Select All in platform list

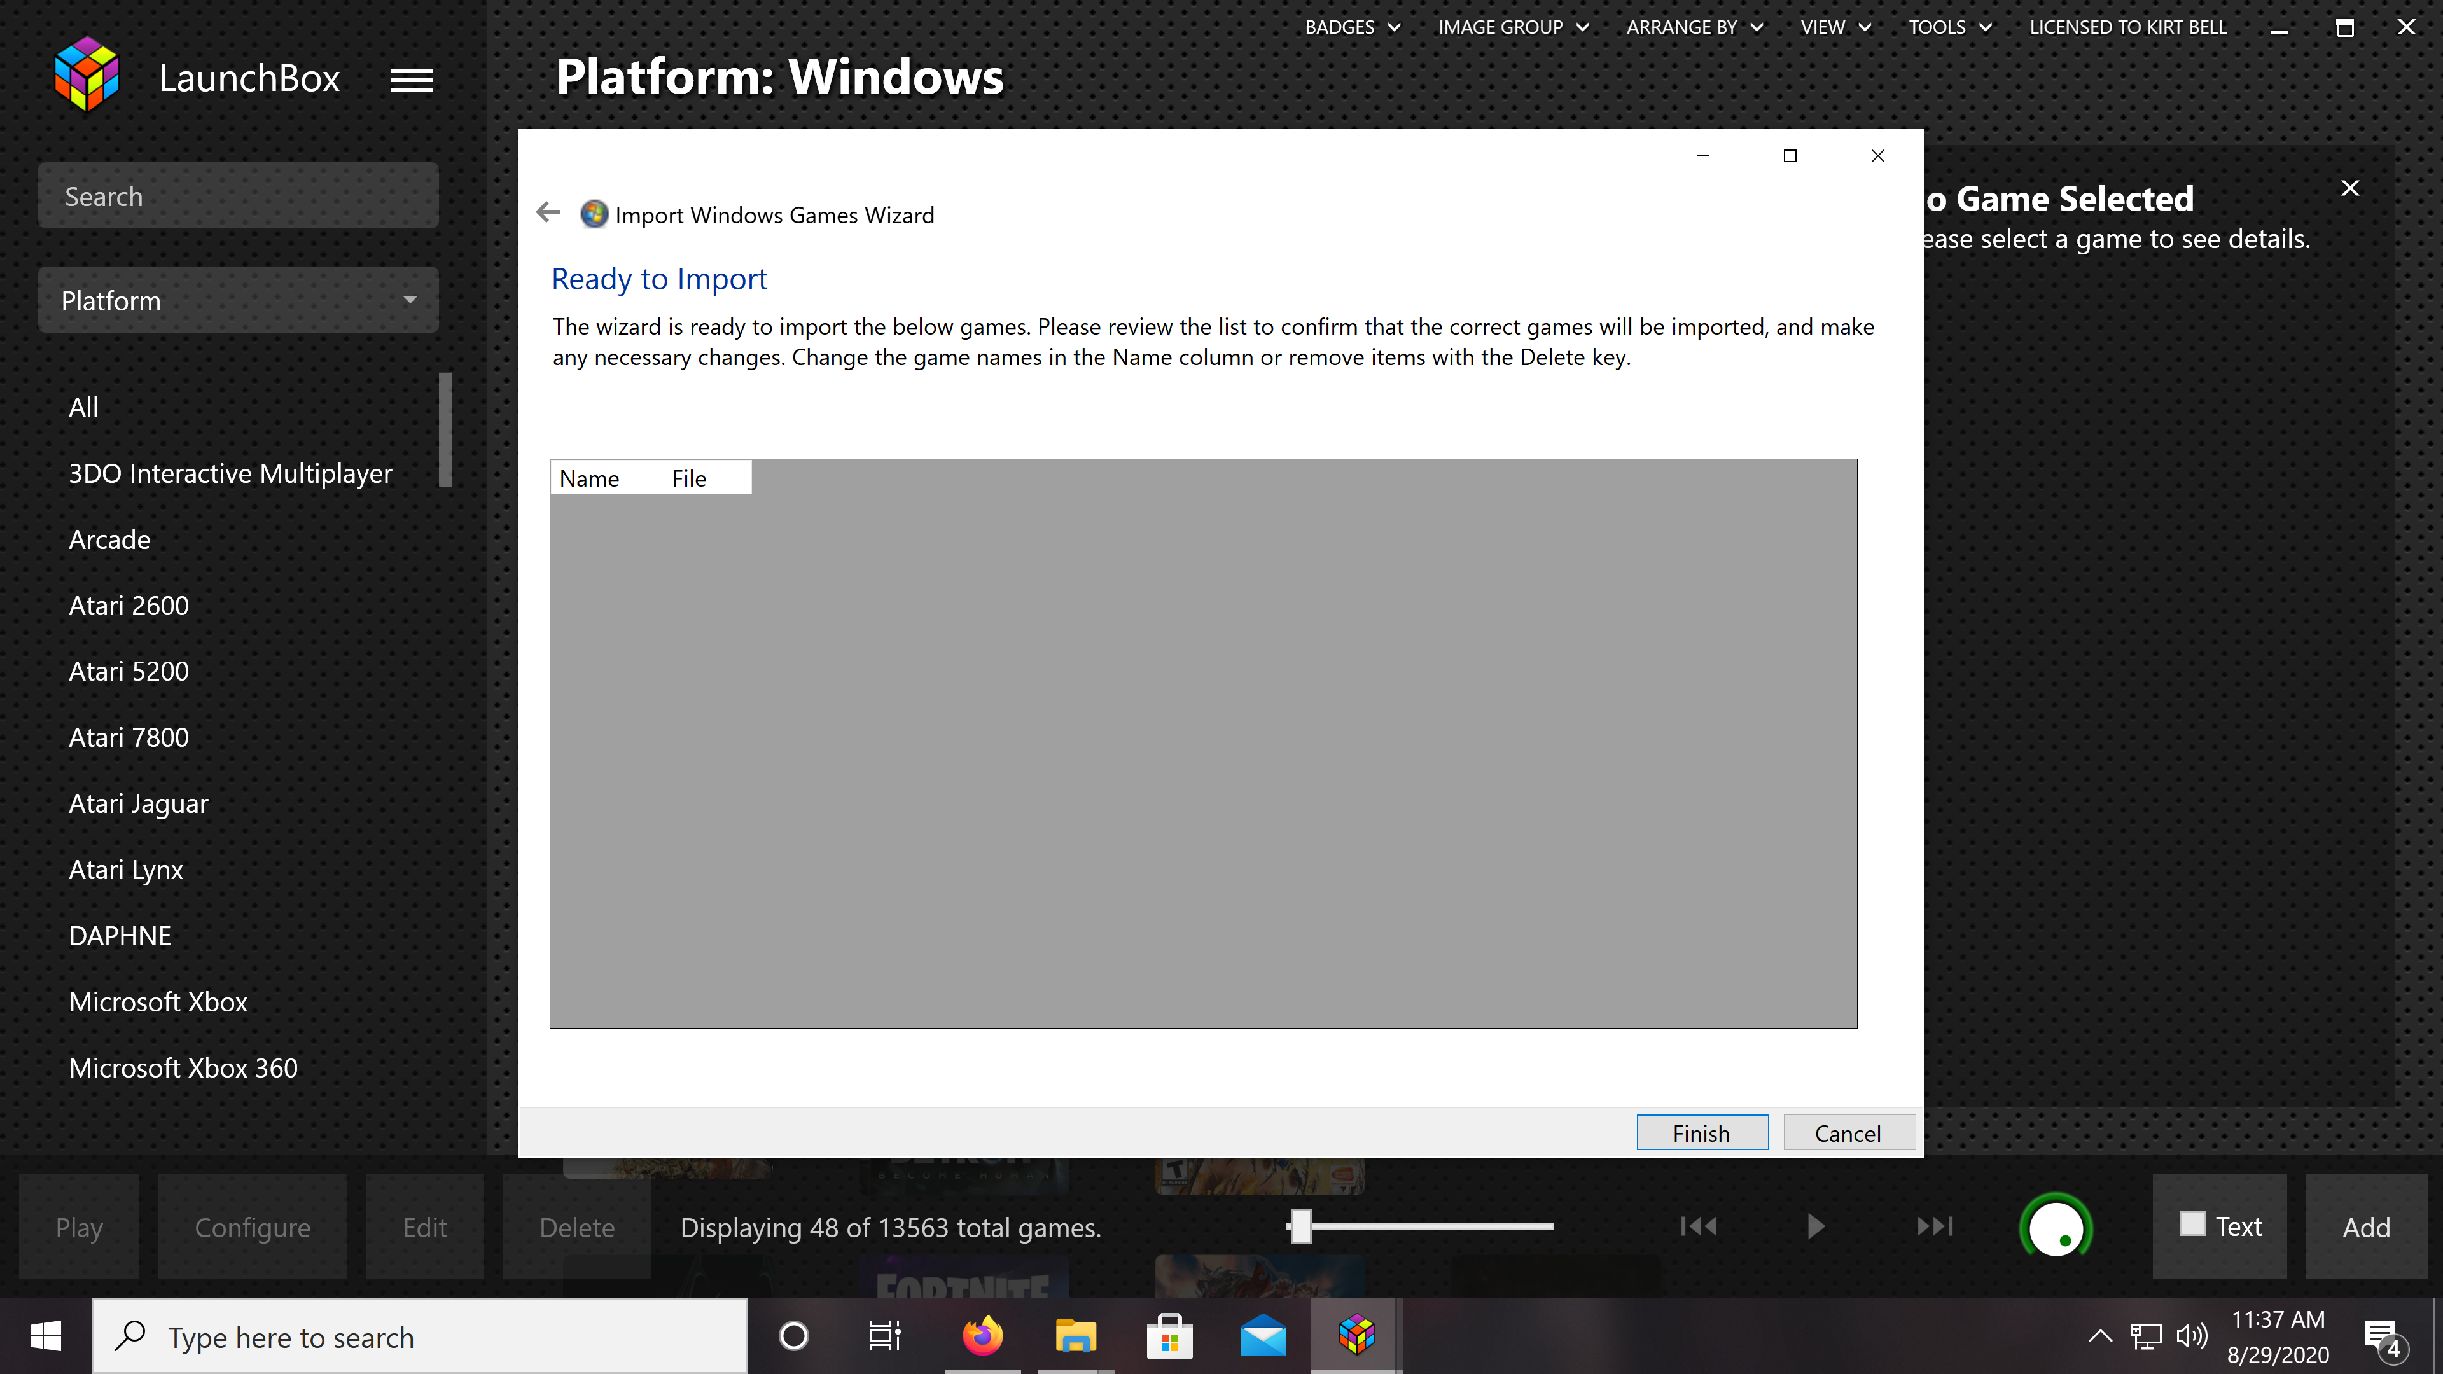(83, 407)
